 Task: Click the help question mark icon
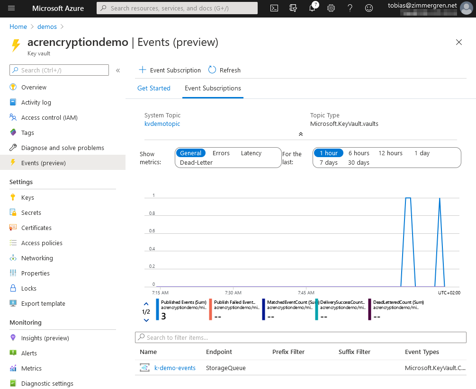pyautogui.click(x=350, y=8)
